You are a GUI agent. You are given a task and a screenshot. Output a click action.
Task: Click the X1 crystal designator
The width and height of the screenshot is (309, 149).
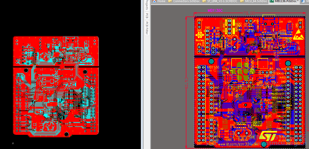pyautogui.click(x=230, y=51)
